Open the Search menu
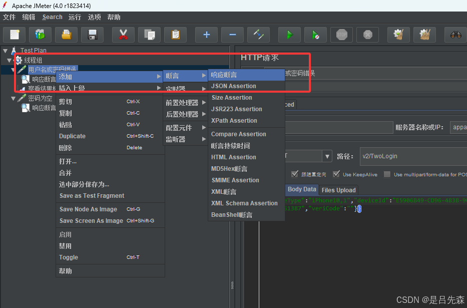Viewport: 467px width, 308px height. coord(52,17)
